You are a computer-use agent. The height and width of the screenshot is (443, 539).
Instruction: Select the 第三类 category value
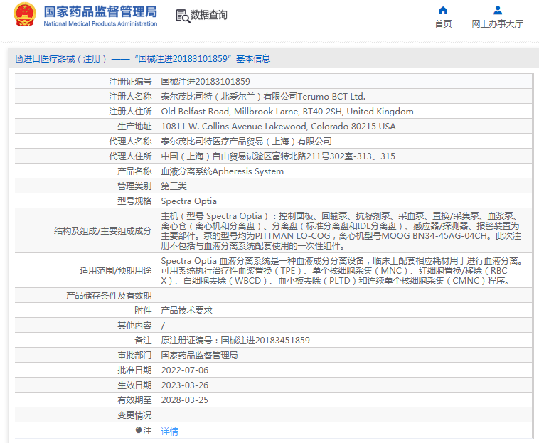point(174,186)
